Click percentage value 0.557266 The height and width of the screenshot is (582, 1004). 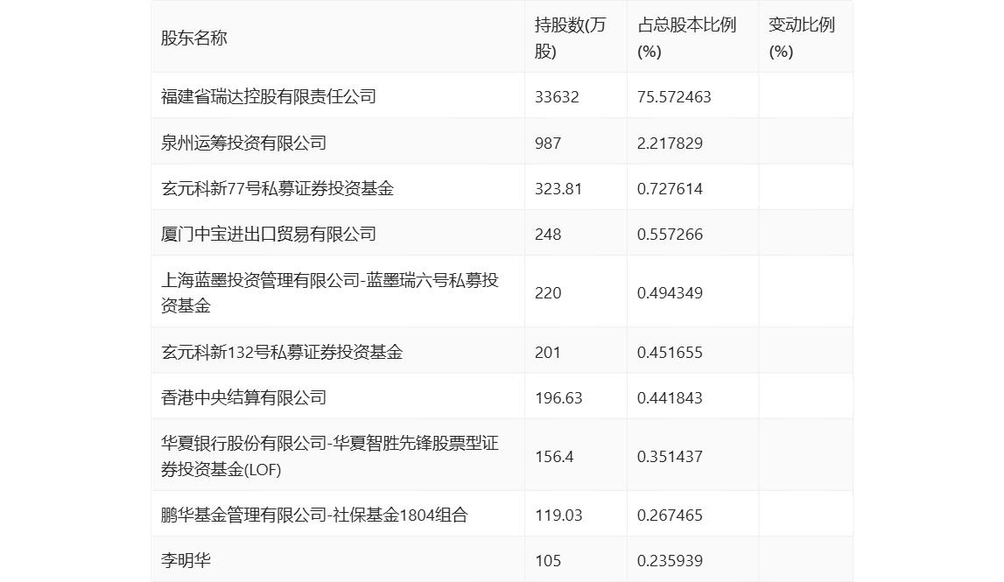point(669,234)
